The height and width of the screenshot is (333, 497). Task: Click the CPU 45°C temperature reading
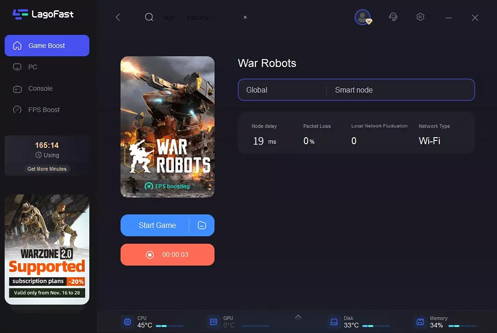tap(145, 326)
